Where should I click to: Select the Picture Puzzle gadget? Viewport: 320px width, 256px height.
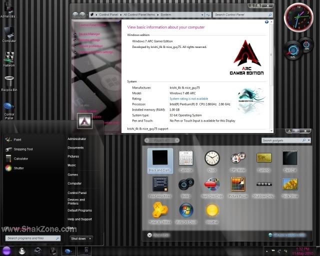[x=238, y=187]
